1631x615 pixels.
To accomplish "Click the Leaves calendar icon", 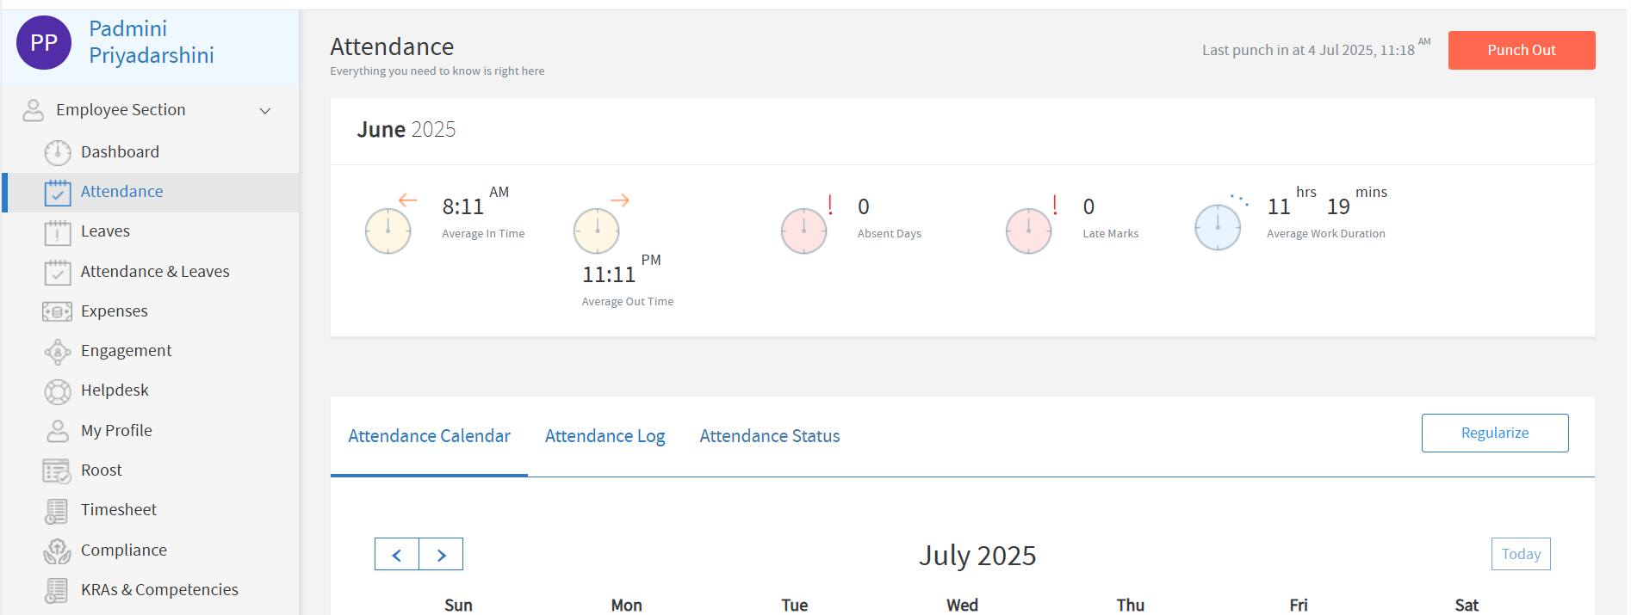I will coord(58,232).
